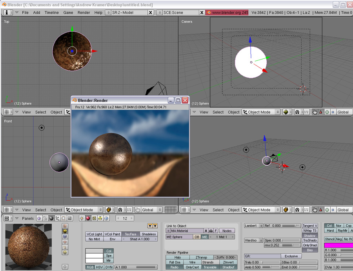Click the Exclusive button

[291, 256]
